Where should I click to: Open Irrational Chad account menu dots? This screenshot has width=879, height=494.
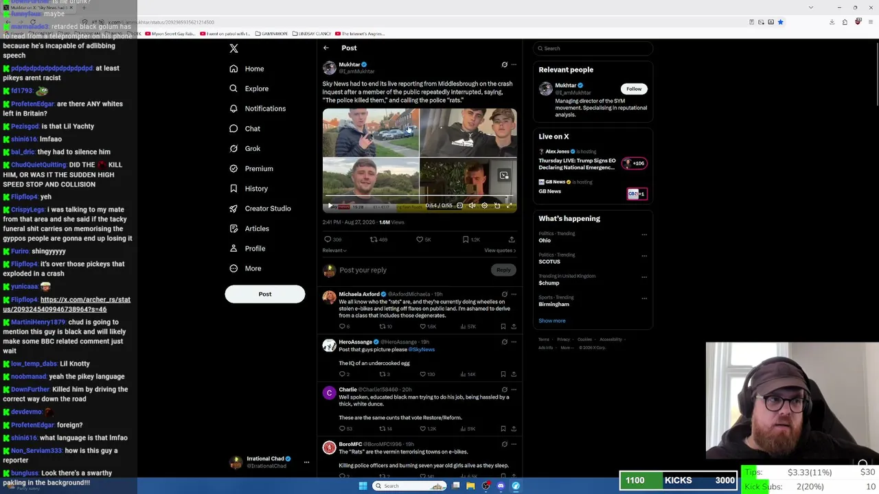(x=306, y=462)
